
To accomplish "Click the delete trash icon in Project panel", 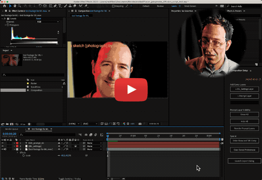I will click(x=29, y=124).
